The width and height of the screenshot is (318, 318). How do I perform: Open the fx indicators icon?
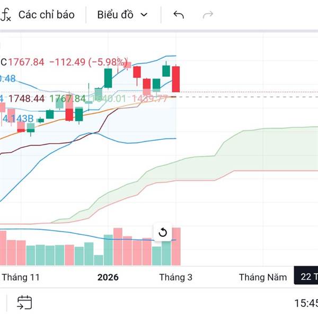[5, 15]
